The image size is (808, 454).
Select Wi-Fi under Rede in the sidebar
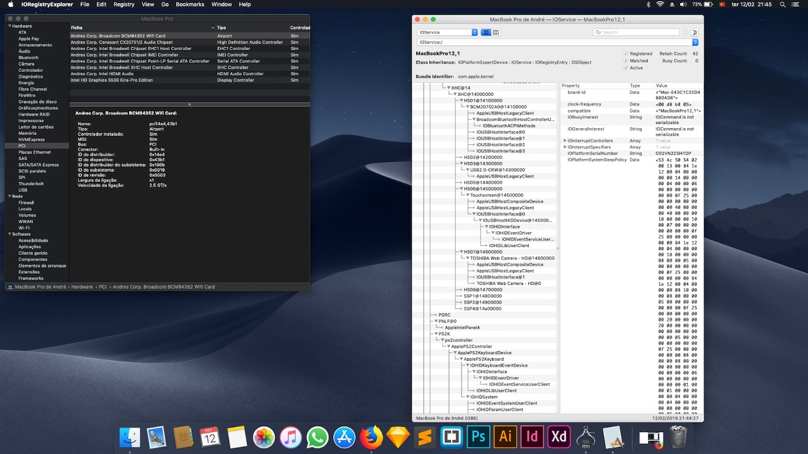pos(24,228)
